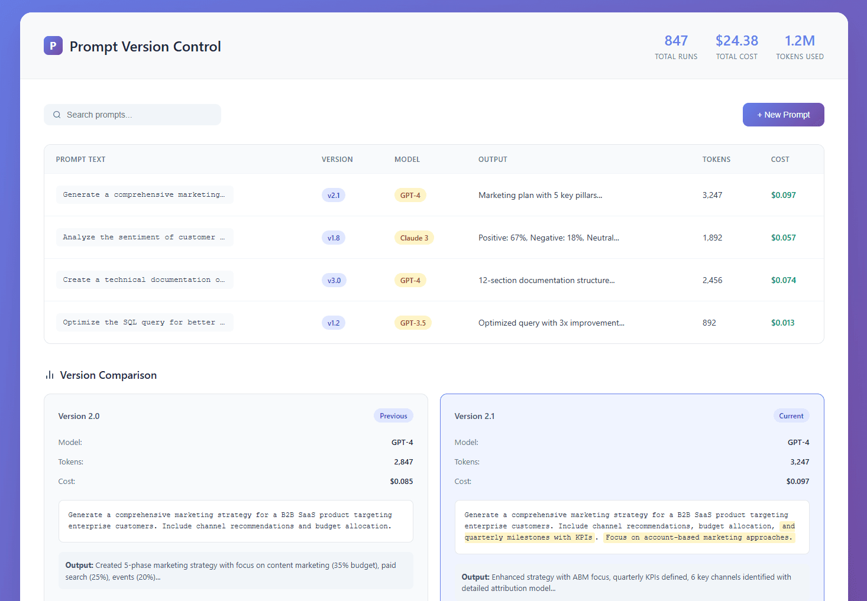Viewport: 867px width, 601px height.
Task: Open the 'Analyze the sentiment of customer' prompt
Action: (x=144, y=238)
